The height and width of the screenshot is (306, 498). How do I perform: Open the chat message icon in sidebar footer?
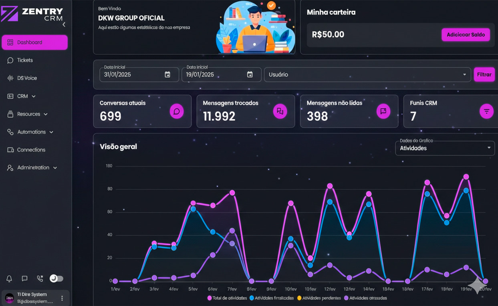coord(24,278)
